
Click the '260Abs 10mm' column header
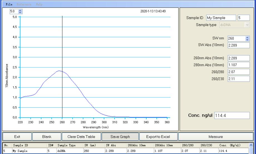140,145
